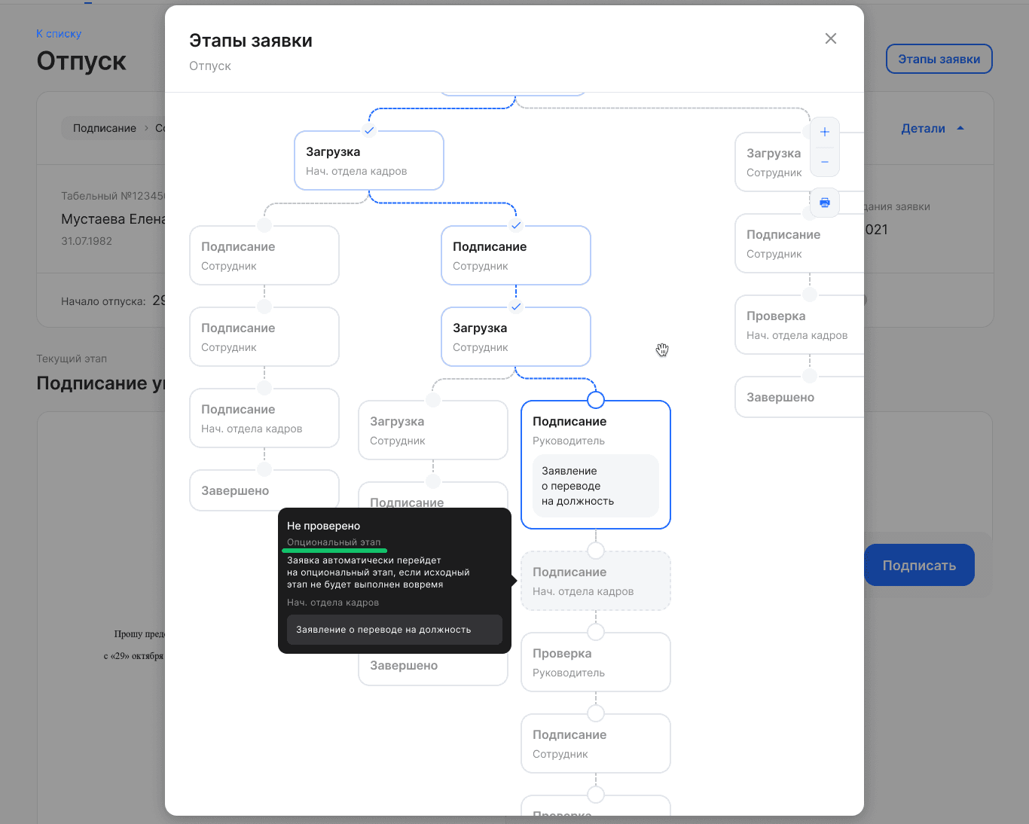Click Начало отпуска label on background page

[x=103, y=301]
